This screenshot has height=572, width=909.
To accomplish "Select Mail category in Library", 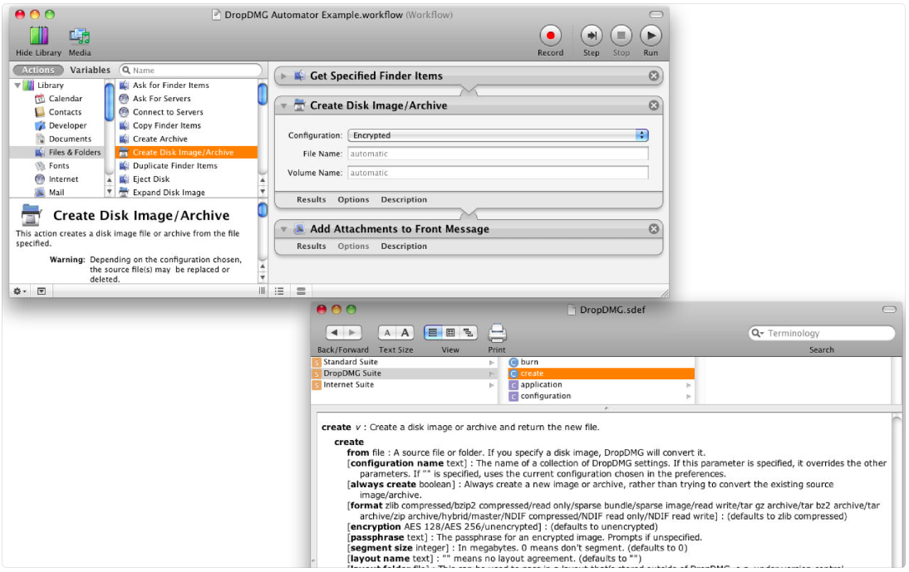I will point(58,193).
